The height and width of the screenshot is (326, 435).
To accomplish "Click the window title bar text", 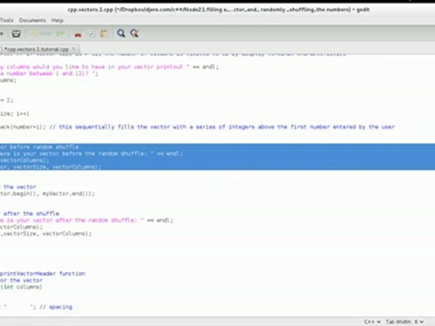I will click(218, 10).
